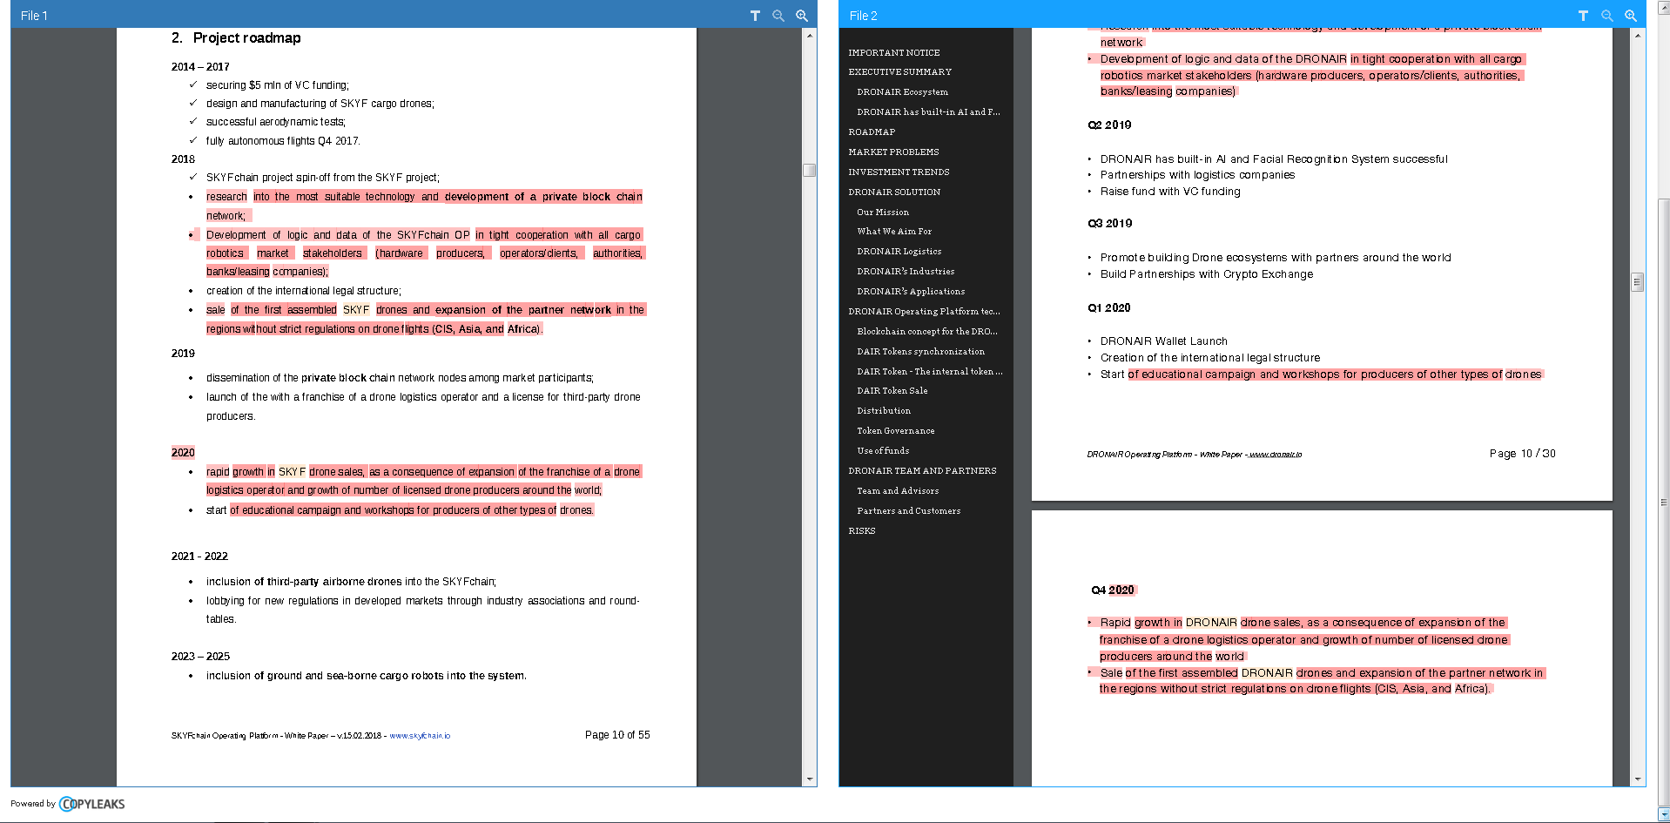The image size is (1670, 823).
Task: Zoom in File 2 document
Action: coord(1631,16)
